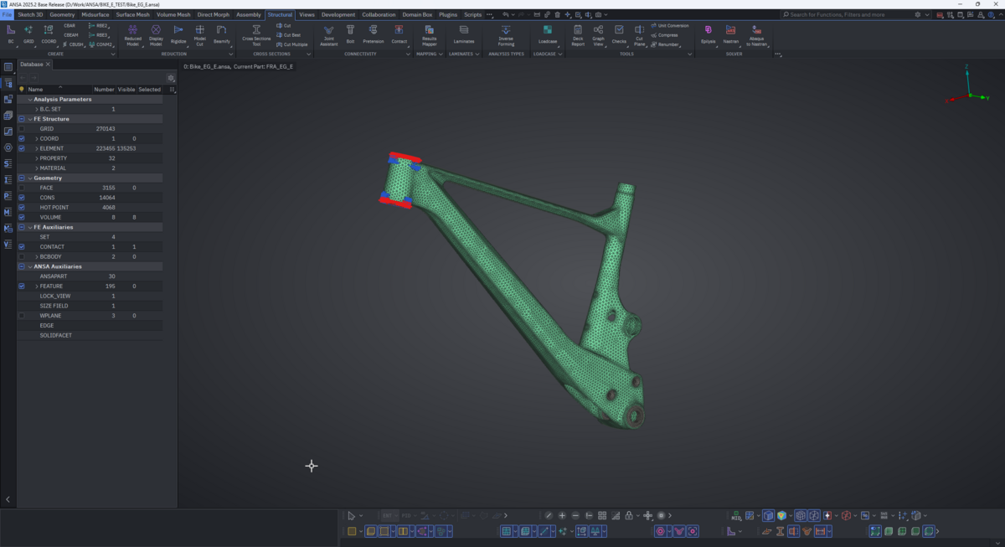Screen dimensions: 1005x547
Task: Open the File menu
Action: coord(7,14)
